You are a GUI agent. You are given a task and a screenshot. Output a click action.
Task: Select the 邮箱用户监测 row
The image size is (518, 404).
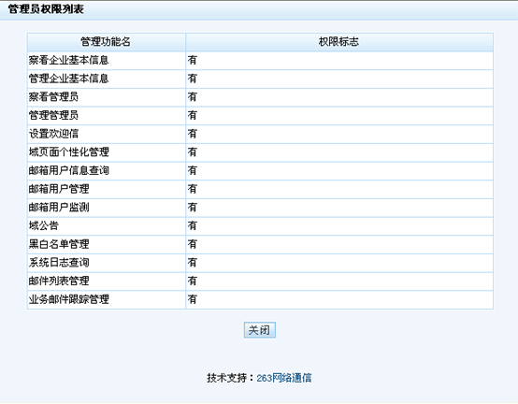tap(260, 208)
